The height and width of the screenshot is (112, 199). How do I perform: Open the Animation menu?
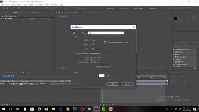[x=39, y=5]
